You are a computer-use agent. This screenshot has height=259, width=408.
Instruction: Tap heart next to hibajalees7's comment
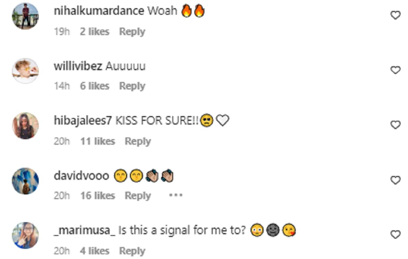[395, 125]
